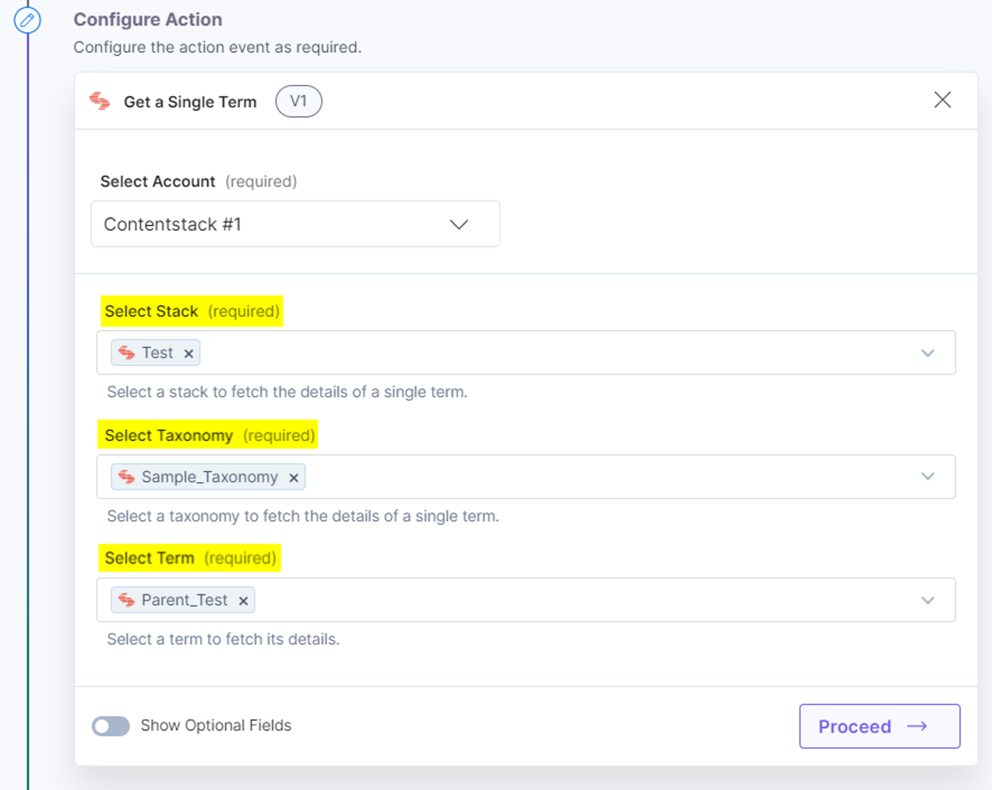This screenshot has height=790, width=992.
Task: Click the Configure Action heading
Action: coord(148,20)
